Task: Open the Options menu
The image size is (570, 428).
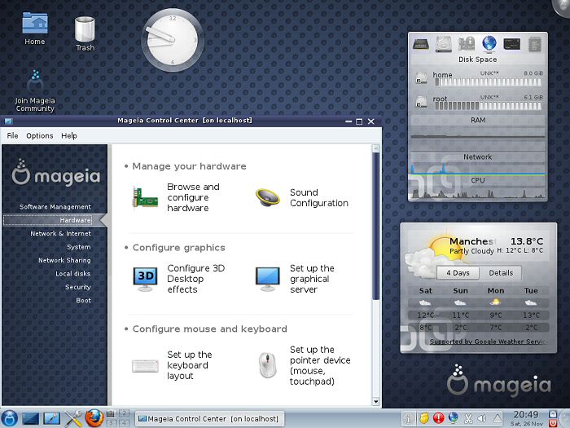Action: (40, 136)
